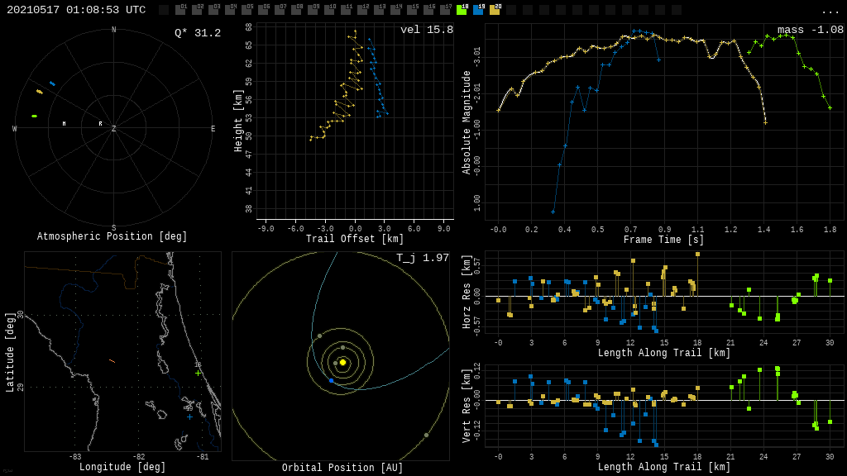The width and height of the screenshot is (847, 476).
Task: Open the three-dots overflow menu
Action: point(830,11)
